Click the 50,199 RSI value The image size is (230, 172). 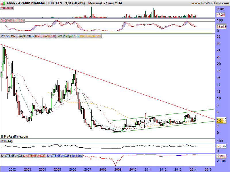coord(221,146)
